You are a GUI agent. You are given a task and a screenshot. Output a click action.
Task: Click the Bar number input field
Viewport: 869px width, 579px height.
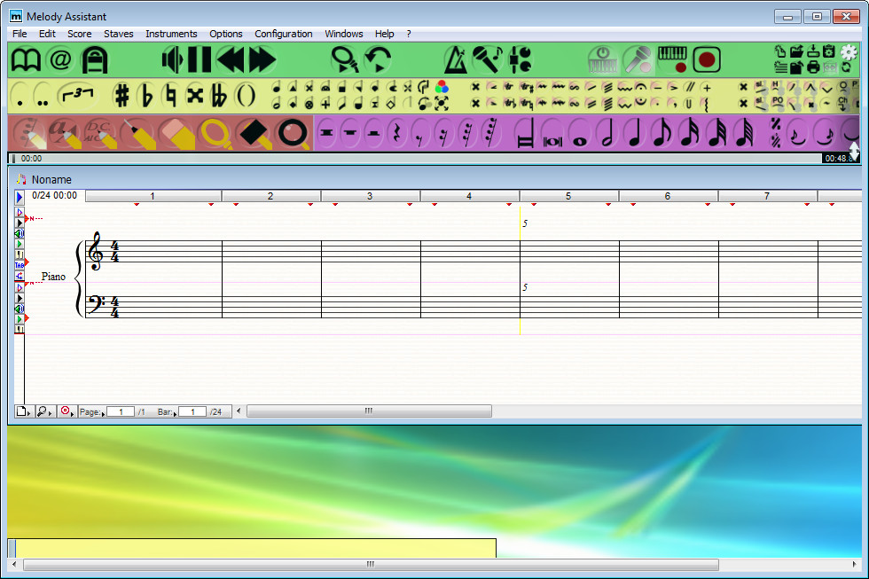192,411
